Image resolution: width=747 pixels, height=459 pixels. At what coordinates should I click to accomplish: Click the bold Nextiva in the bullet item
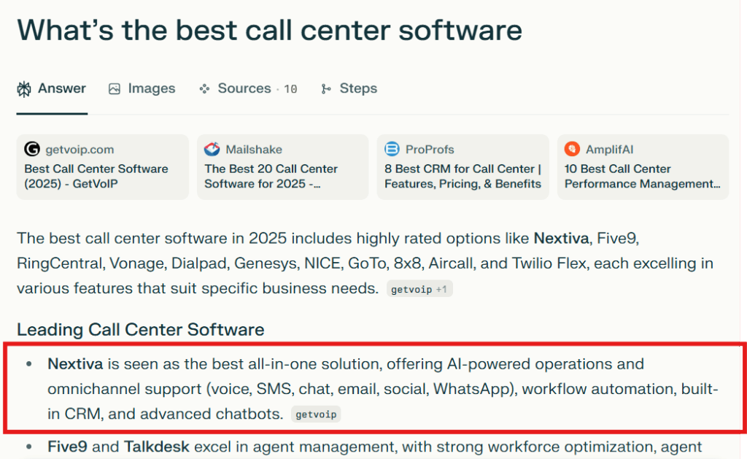click(75, 364)
